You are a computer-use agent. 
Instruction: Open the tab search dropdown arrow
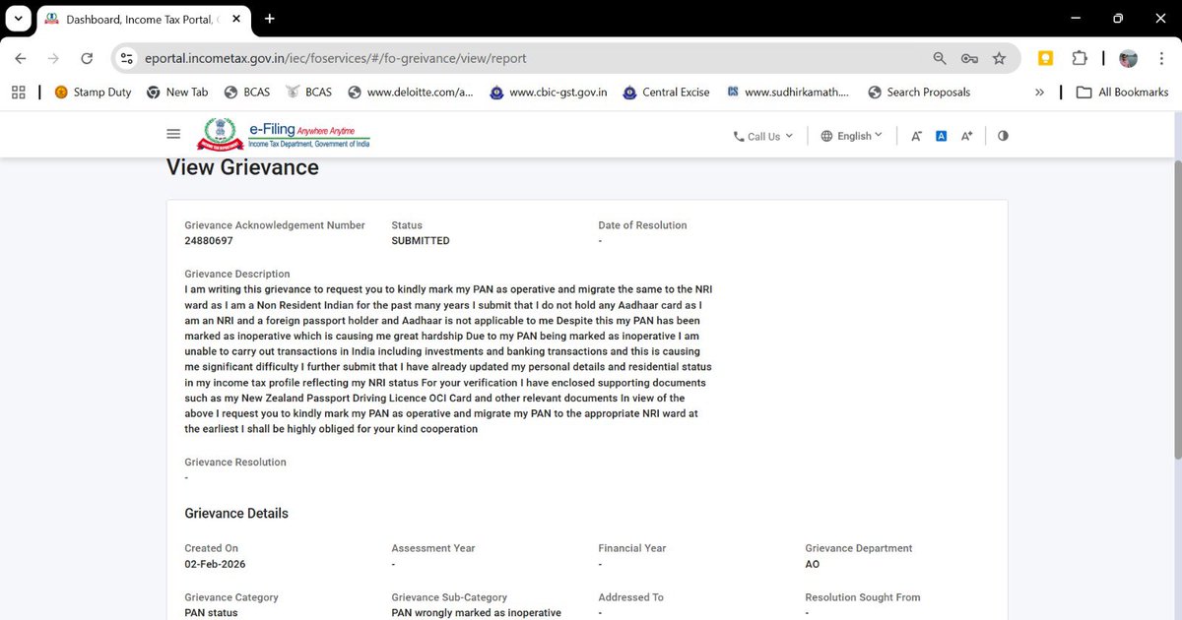click(x=18, y=19)
